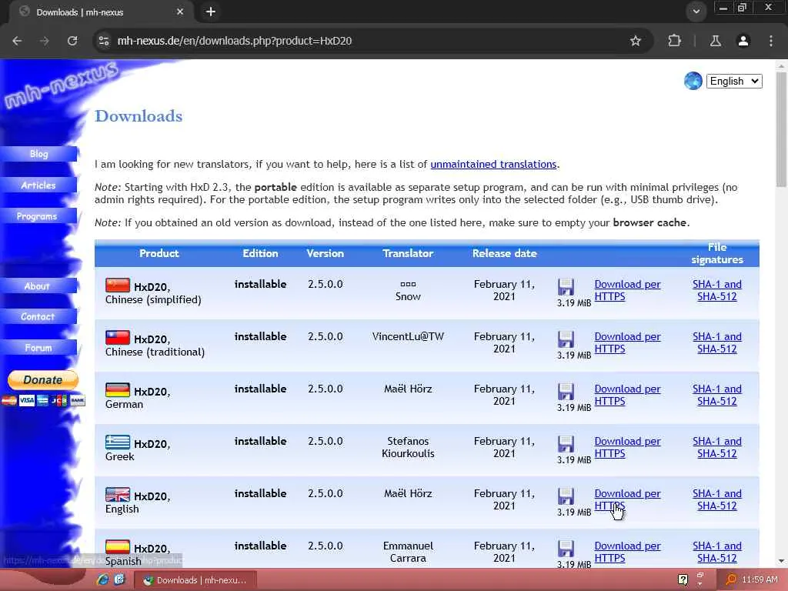Open the Blog sidebar menu item
The image size is (788, 591).
coord(38,154)
